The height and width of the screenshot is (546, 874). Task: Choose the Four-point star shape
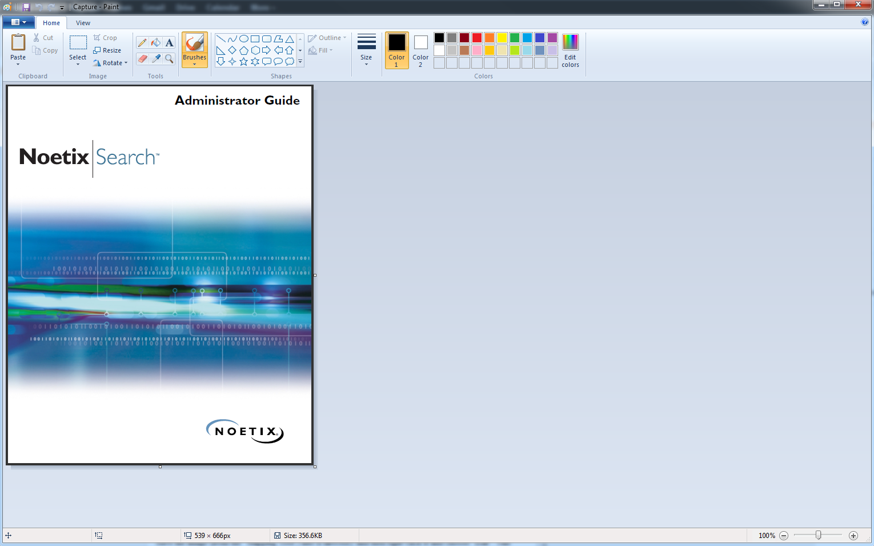232,61
